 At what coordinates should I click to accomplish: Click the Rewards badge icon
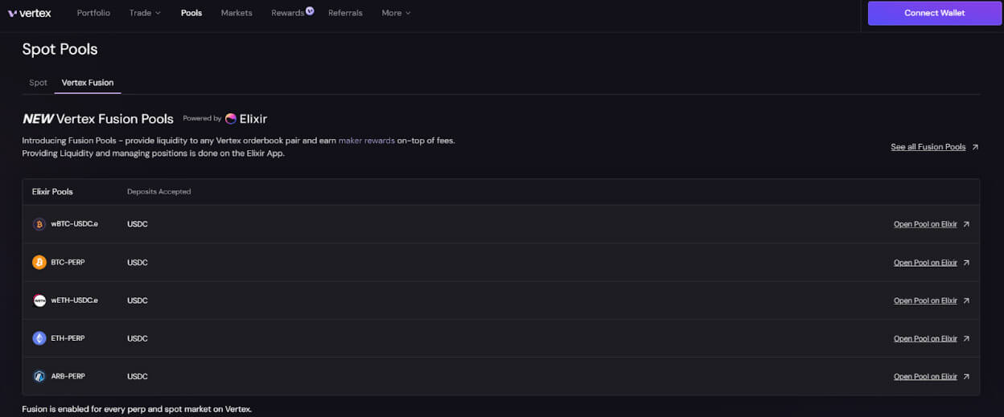[x=311, y=10]
